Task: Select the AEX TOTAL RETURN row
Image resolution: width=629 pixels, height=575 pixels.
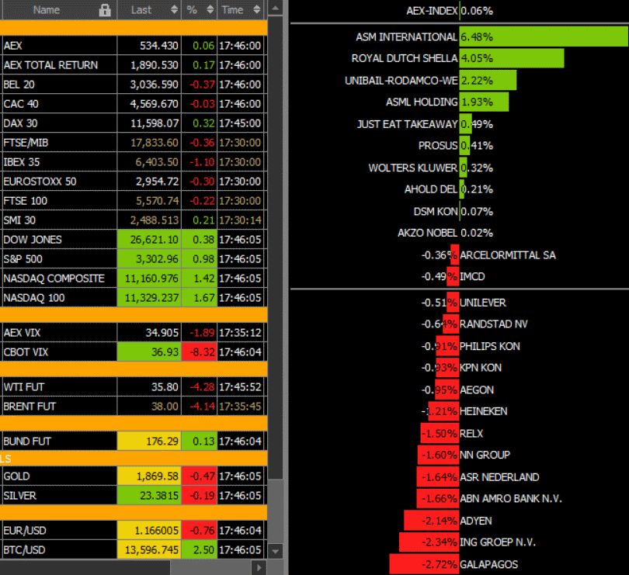Action: click(134, 65)
